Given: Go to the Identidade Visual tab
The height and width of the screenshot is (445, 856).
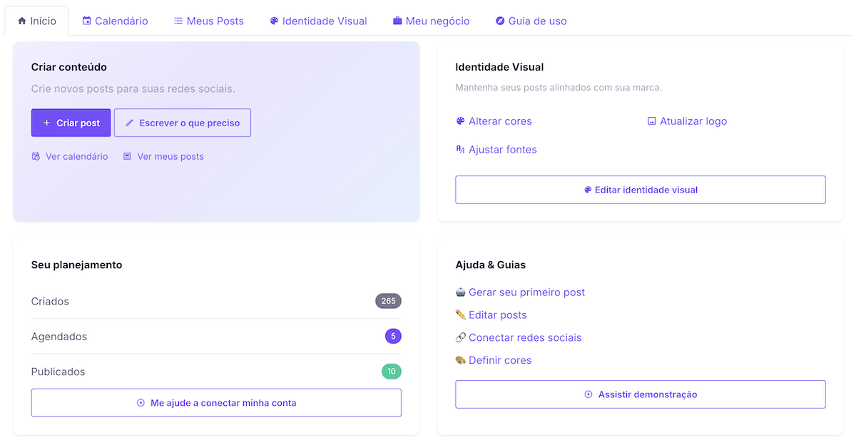Looking at the screenshot, I should coord(318,21).
